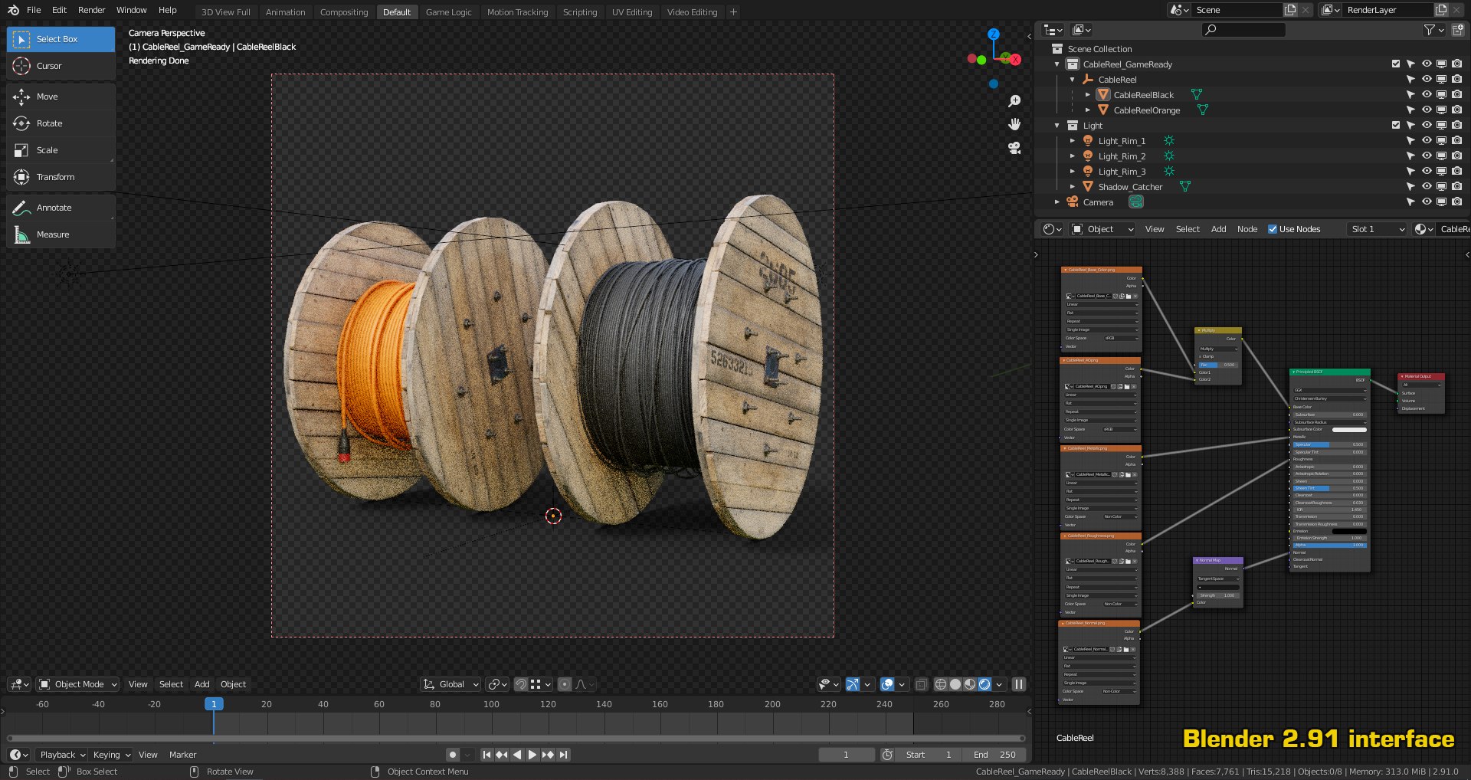
Task: Open the Slot 1 material dropdown
Action: [x=1377, y=229]
